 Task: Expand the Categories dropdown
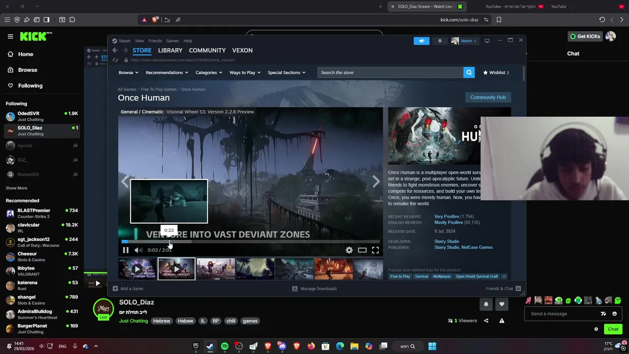tap(209, 72)
